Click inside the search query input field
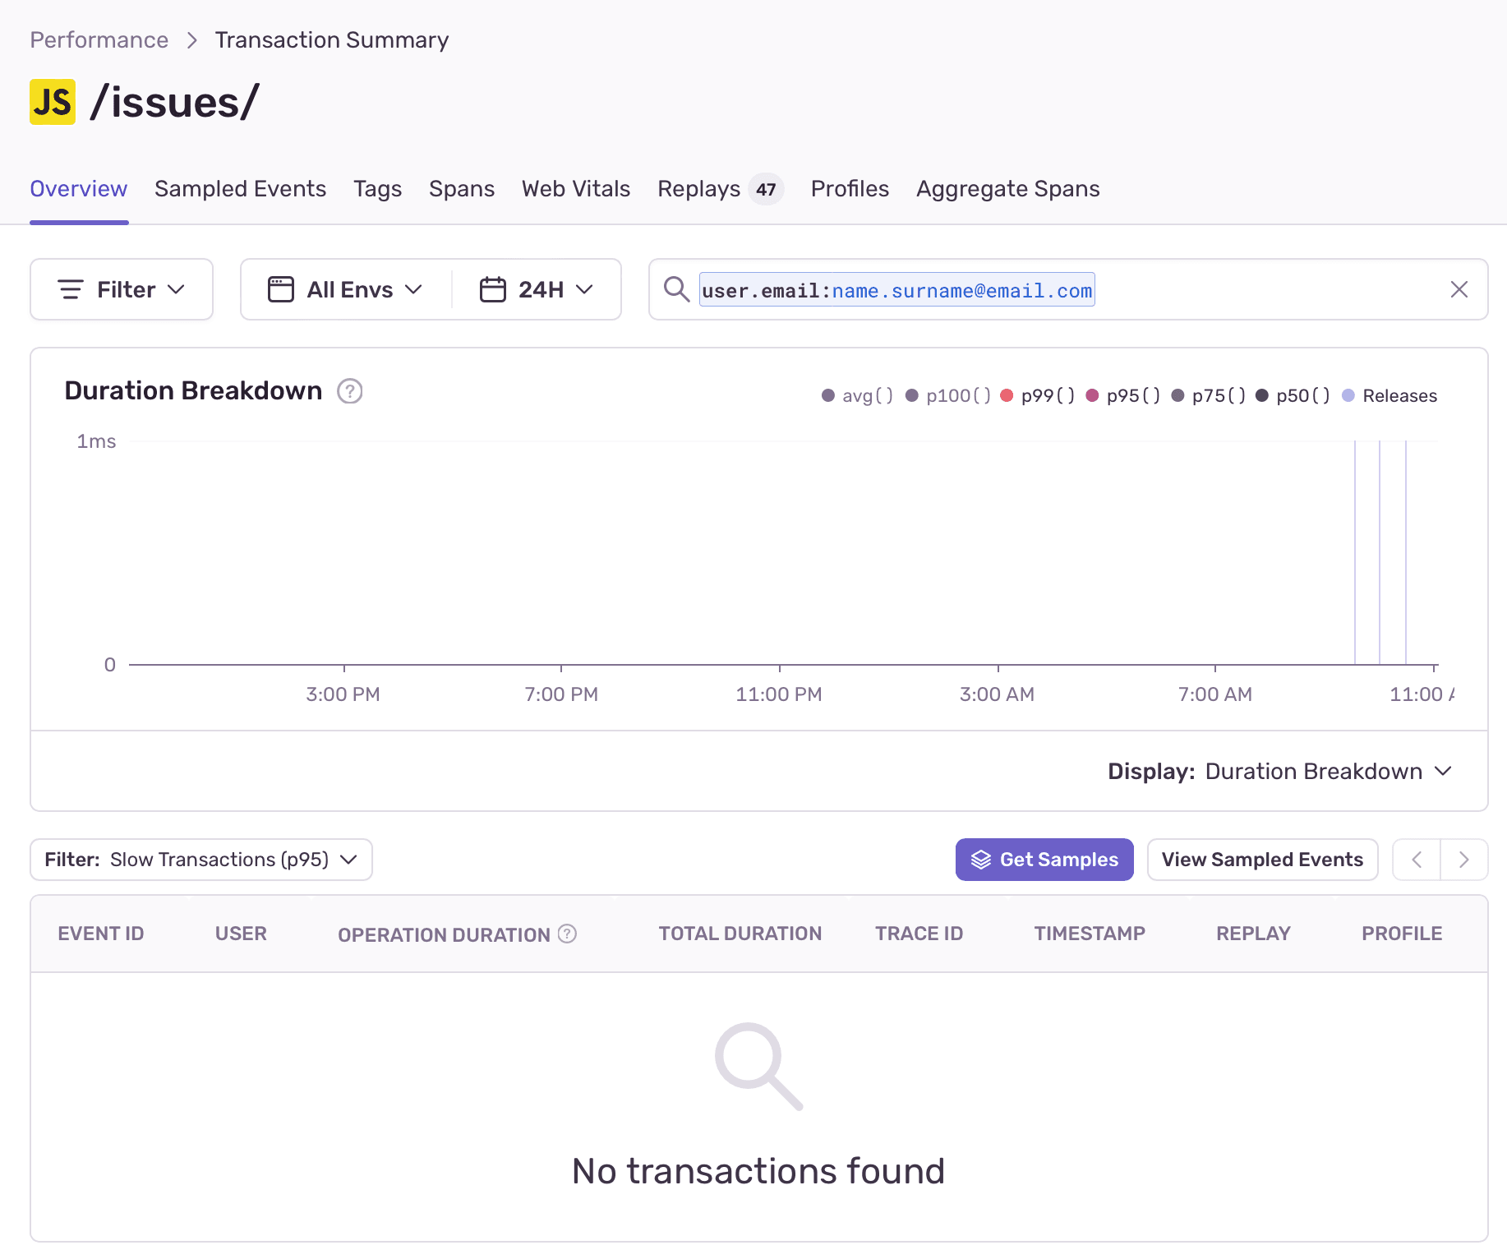The width and height of the screenshot is (1507, 1259). coord(896,289)
